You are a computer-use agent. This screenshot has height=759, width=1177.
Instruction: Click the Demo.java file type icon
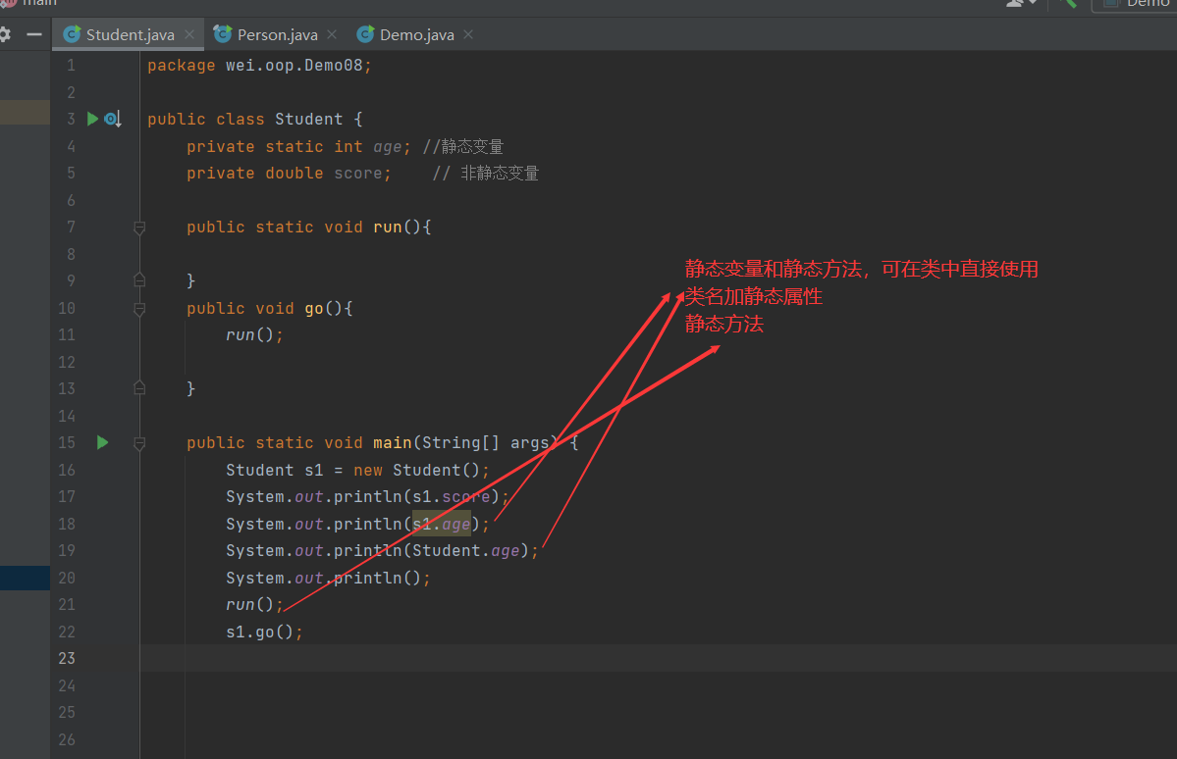click(365, 34)
